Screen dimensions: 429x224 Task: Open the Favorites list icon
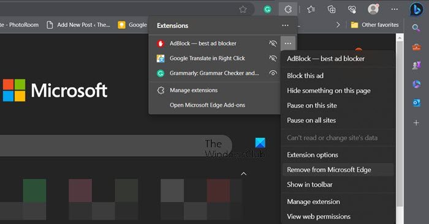(311, 10)
